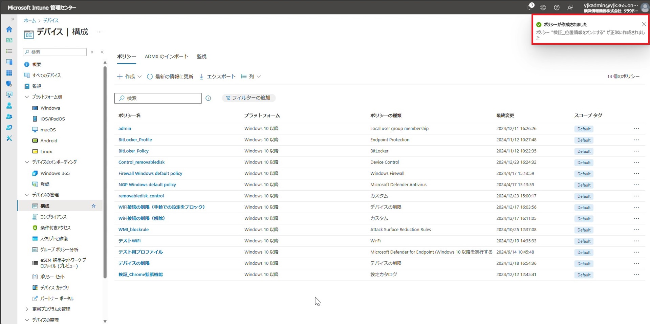Open 概要 in sidebar
Image resolution: width=650 pixels, height=324 pixels.
tap(37, 64)
